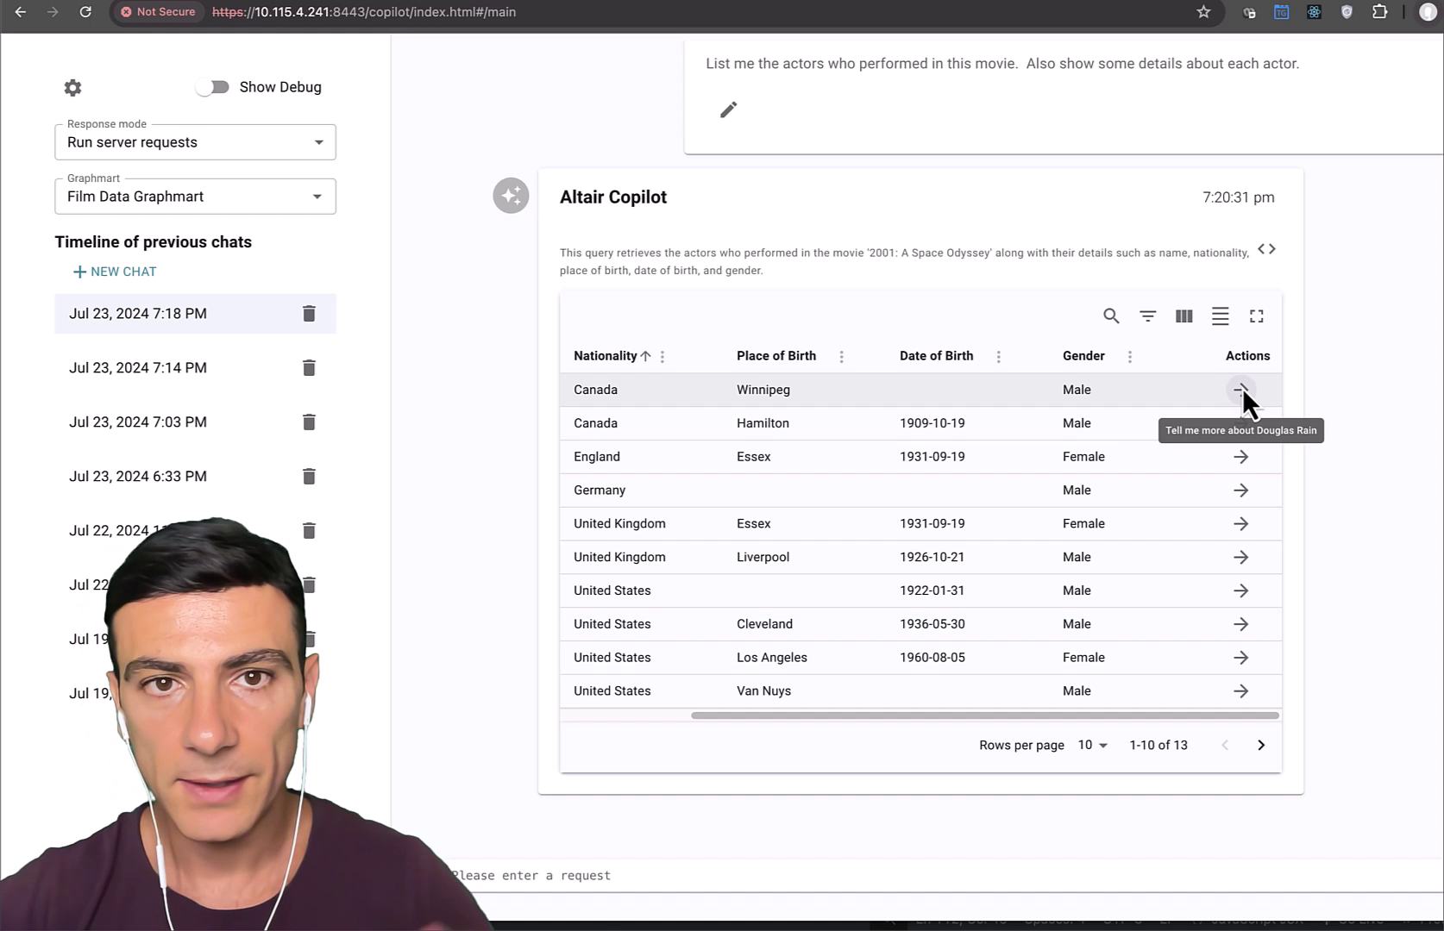Click the edit pencil under the prompt

tap(727, 109)
